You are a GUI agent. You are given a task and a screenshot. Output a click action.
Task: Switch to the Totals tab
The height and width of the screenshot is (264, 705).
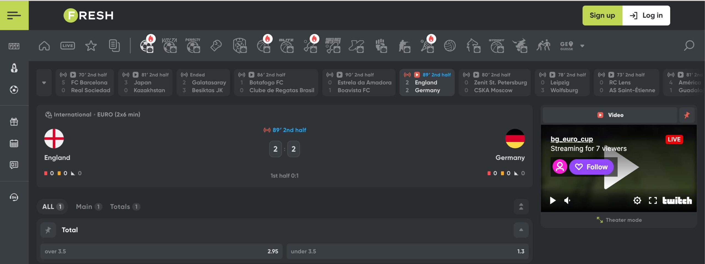click(125, 207)
